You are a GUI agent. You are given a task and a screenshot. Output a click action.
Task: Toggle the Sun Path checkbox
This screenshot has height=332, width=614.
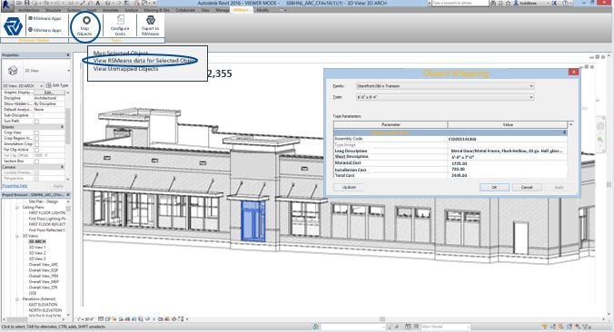37,122
